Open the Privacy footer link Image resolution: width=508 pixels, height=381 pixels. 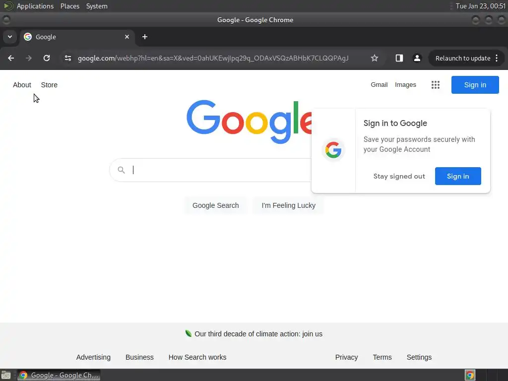(x=346, y=357)
